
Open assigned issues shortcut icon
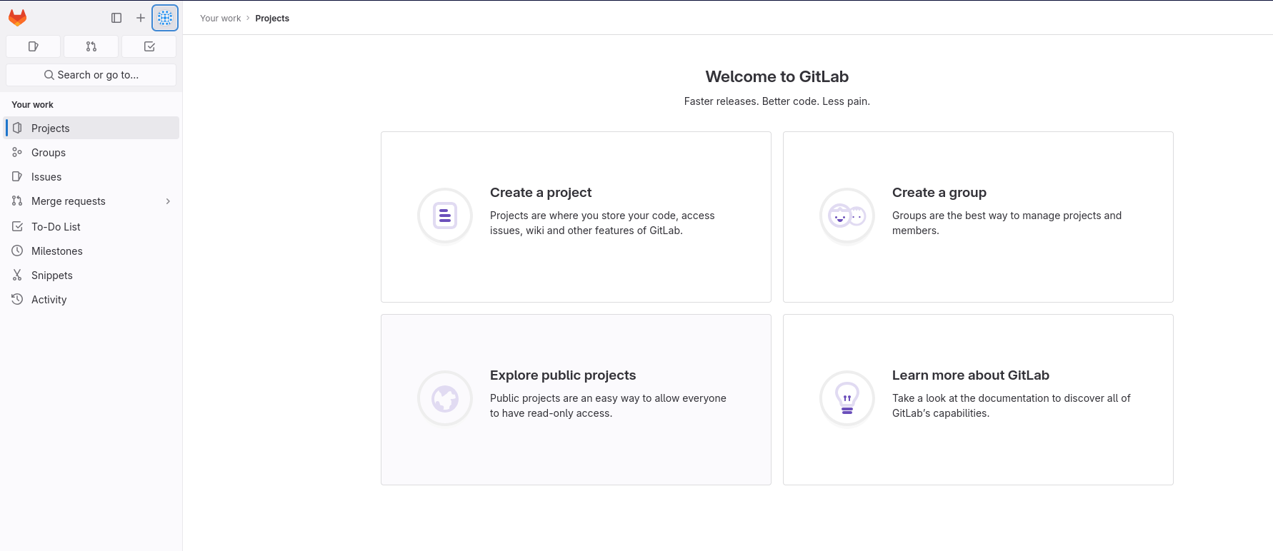pyautogui.click(x=33, y=46)
